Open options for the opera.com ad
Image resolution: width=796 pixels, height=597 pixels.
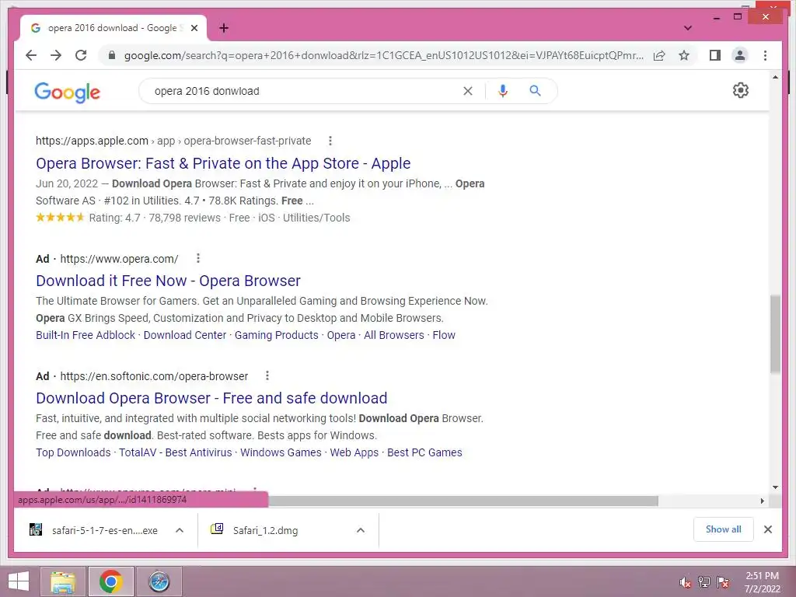(198, 258)
